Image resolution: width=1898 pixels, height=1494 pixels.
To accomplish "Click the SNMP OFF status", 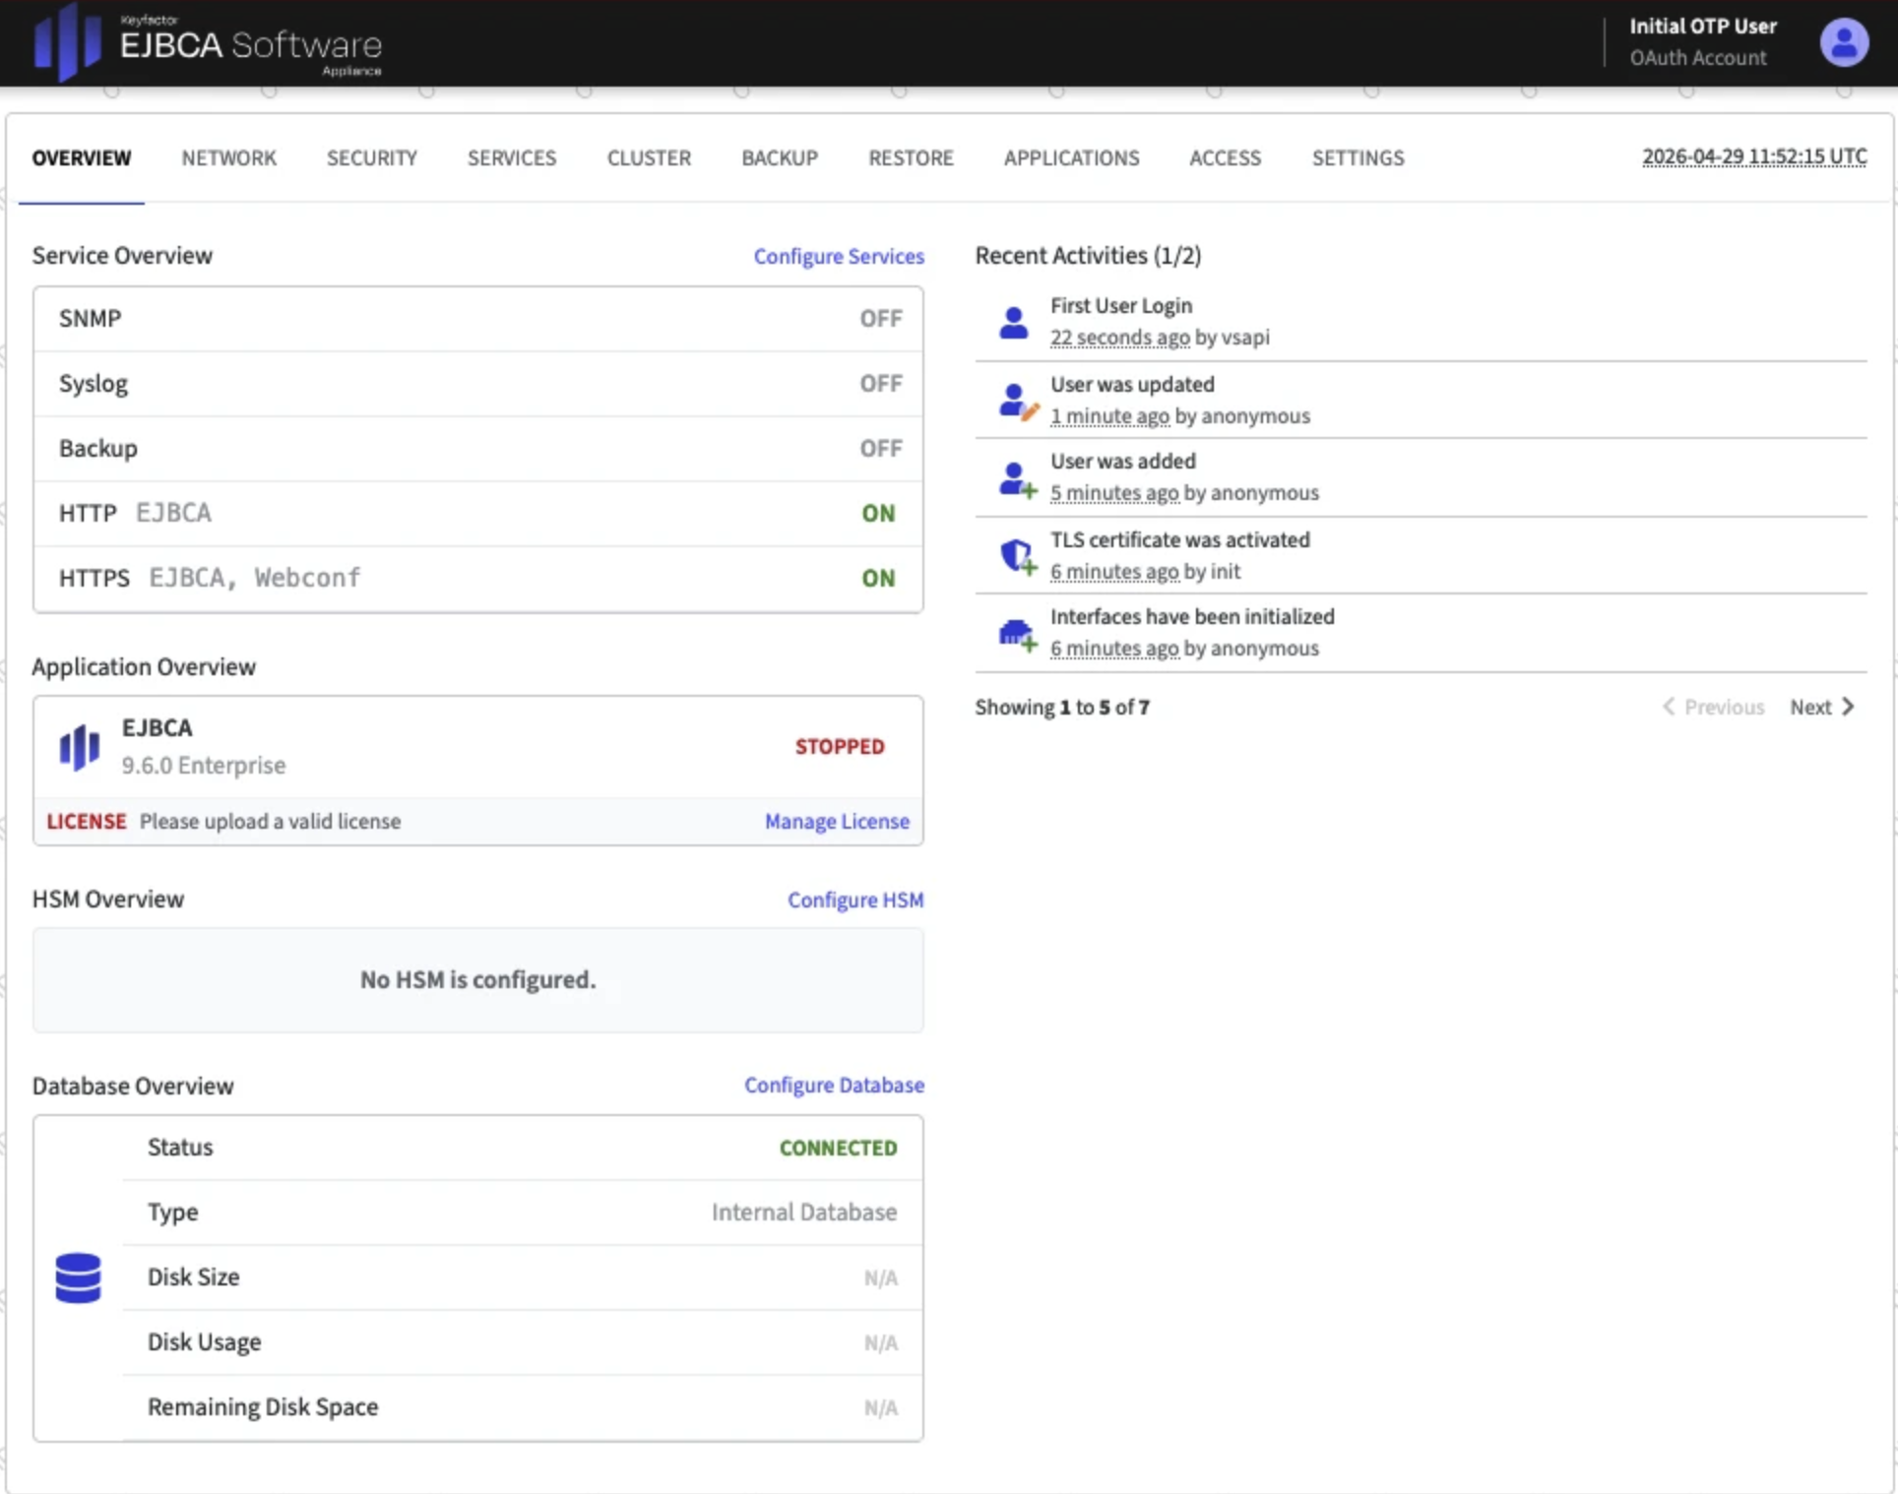I will (881, 319).
